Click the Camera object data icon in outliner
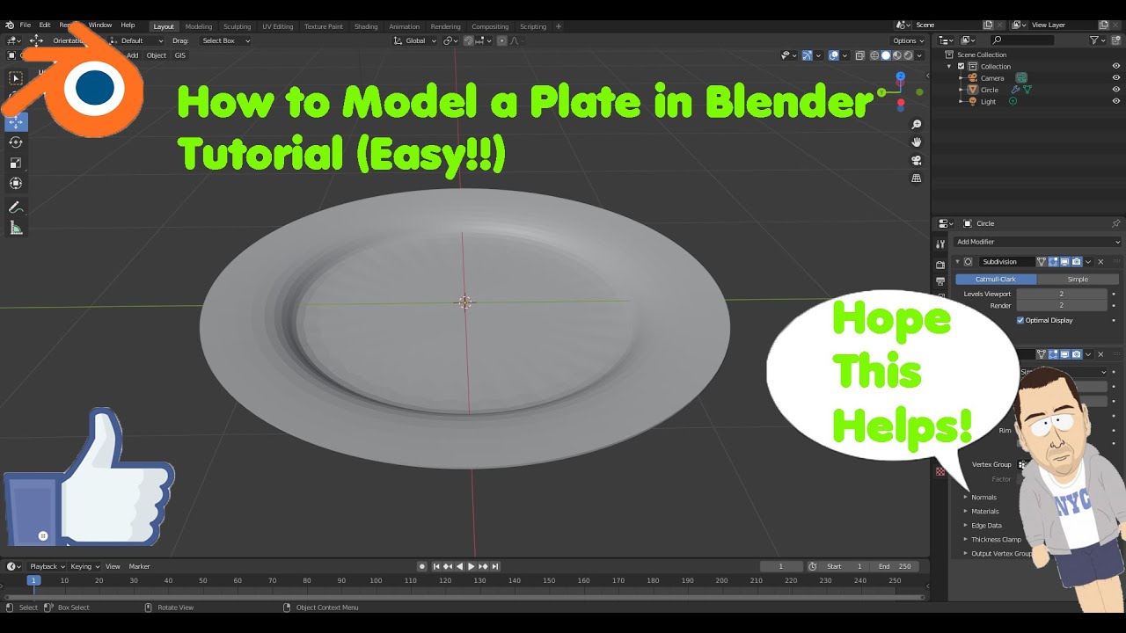 (1021, 78)
